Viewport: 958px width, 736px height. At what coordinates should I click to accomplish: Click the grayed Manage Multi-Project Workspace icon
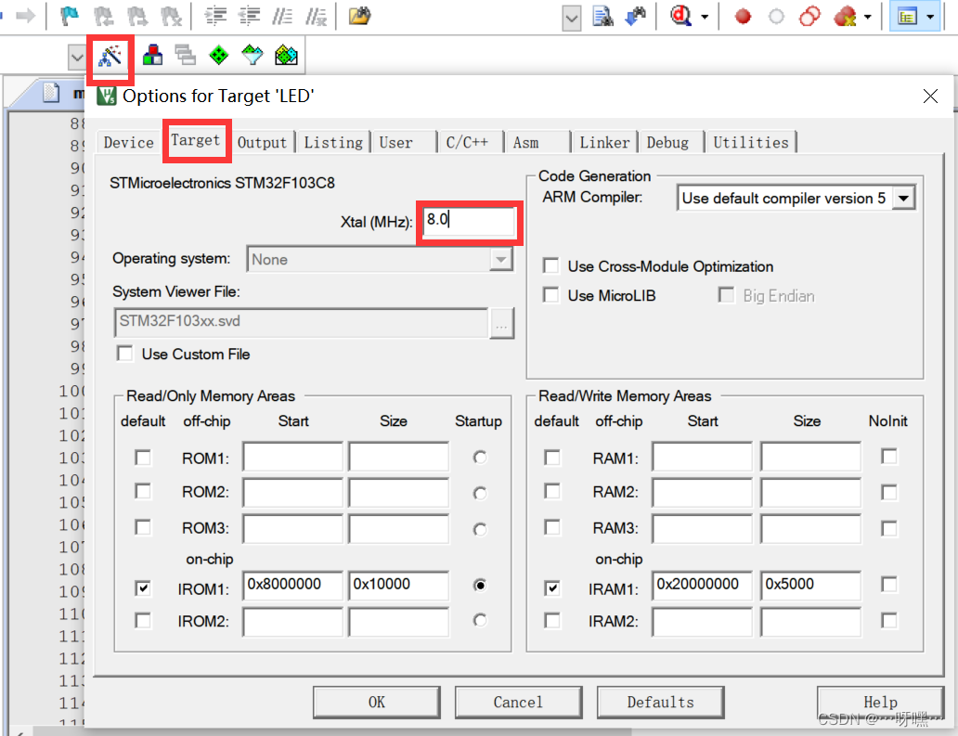click(x=185, y=56)
